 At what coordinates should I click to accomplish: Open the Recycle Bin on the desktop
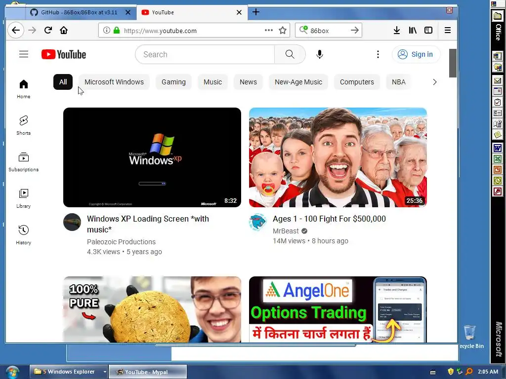coord(470,337)
